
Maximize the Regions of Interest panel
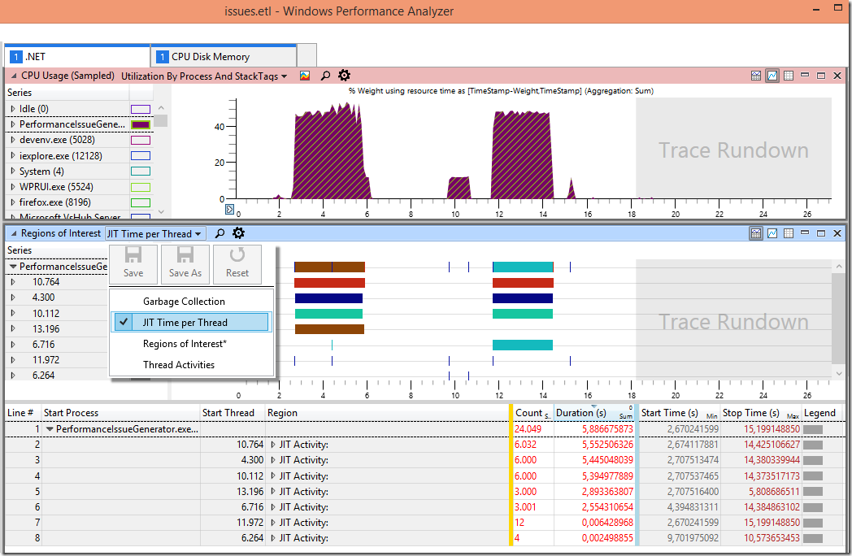click(x=821, y=233)
